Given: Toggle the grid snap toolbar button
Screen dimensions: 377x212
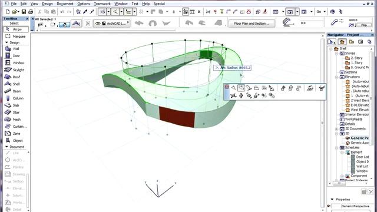Looking at the screenshot, I should pyautogui.click(x=141, y=12).
